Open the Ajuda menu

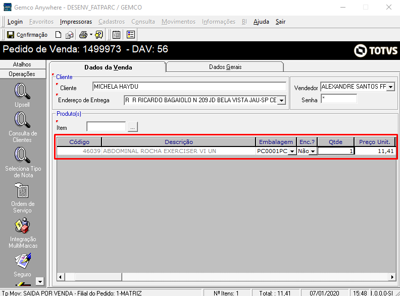(x=261, y=22)
